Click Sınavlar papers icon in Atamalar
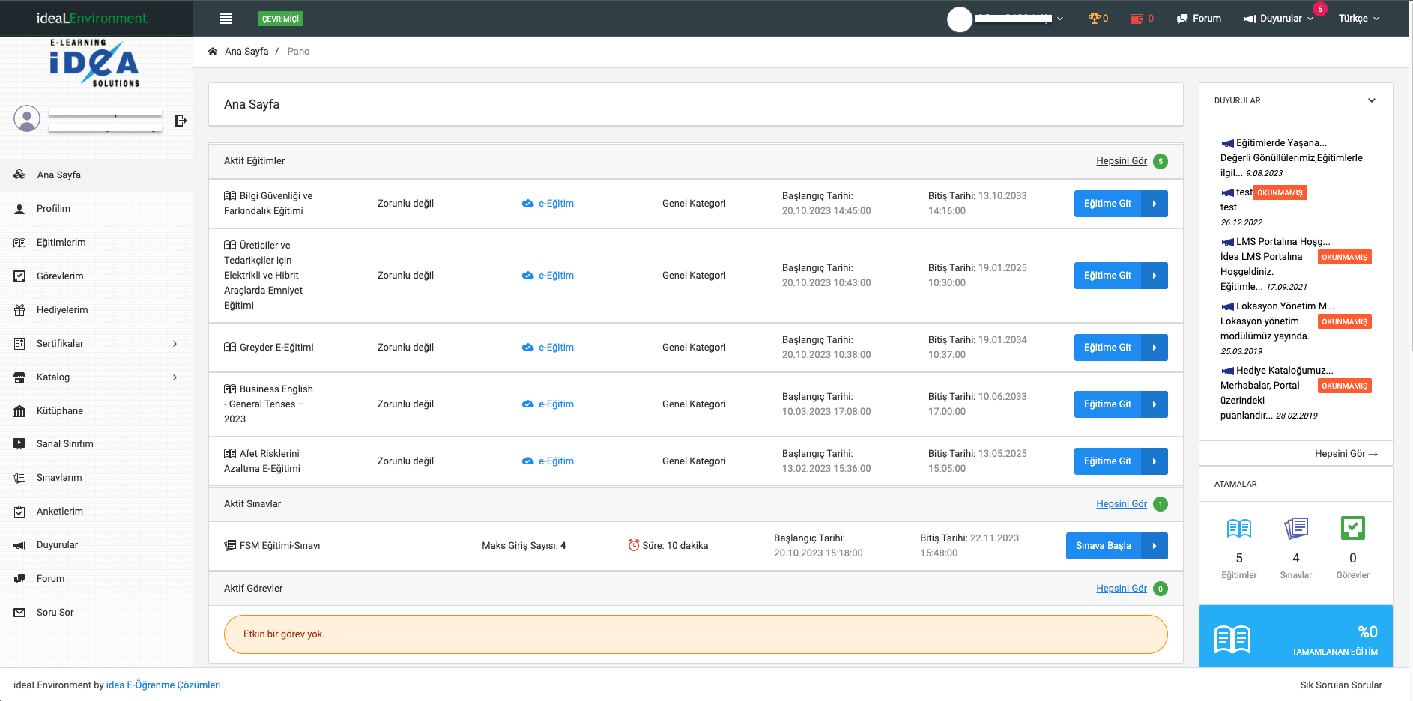The width and height of the screenshot is (1413, 701). pyautogui.click(x=1296, y=529)
